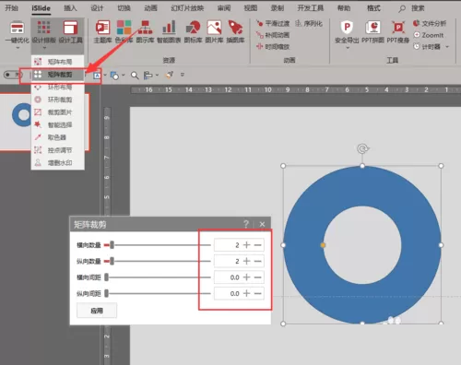Viewport: 461px width, 365px height.
Task: Expand the 安全导出 dropdown arrow
Action: (348, 48)
